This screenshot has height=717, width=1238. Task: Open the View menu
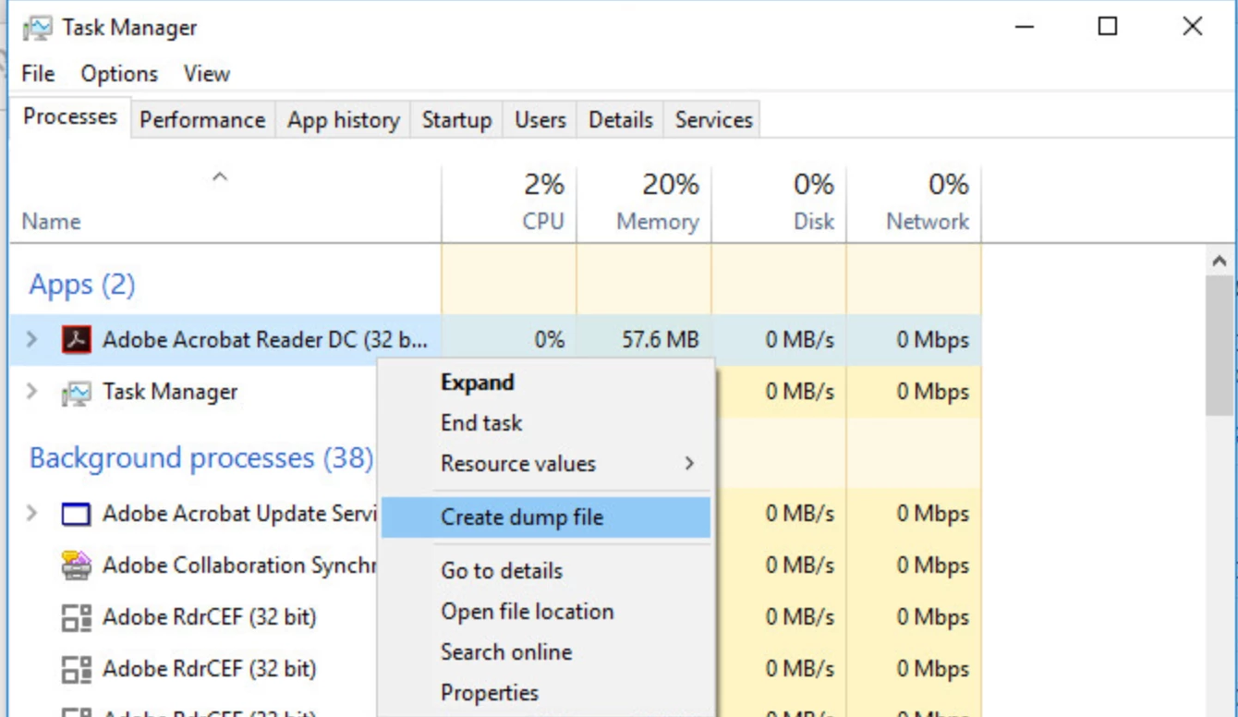[206, 74]
